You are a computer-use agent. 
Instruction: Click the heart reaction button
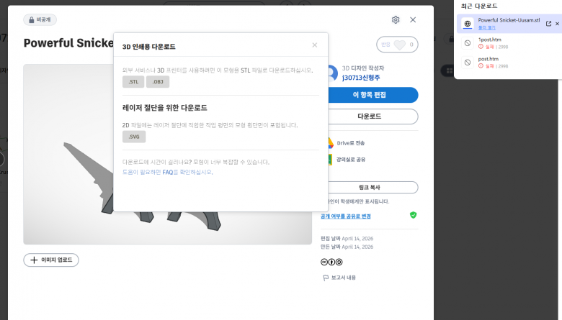[399, 45]
